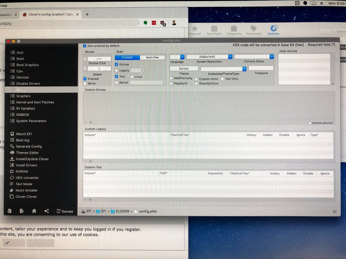This screenshot has height=259, width=346.
Task: Toggle the Mouse Enabled checkbox
Action: coord(85,79)
